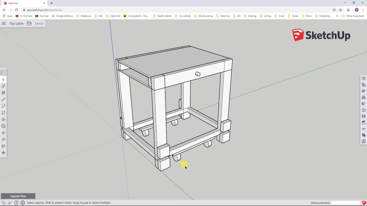The width and height of the screenshot is (367, 206).
Task: Reload the page with the refresh button
Action: point(16,10)
